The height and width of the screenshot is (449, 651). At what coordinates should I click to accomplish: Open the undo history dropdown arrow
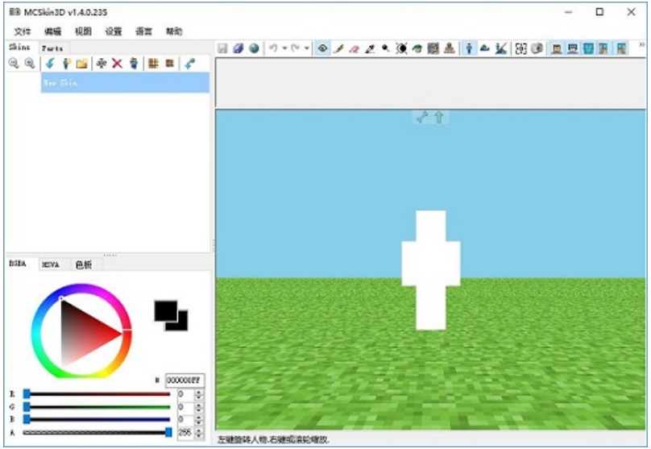click(285, 48)
